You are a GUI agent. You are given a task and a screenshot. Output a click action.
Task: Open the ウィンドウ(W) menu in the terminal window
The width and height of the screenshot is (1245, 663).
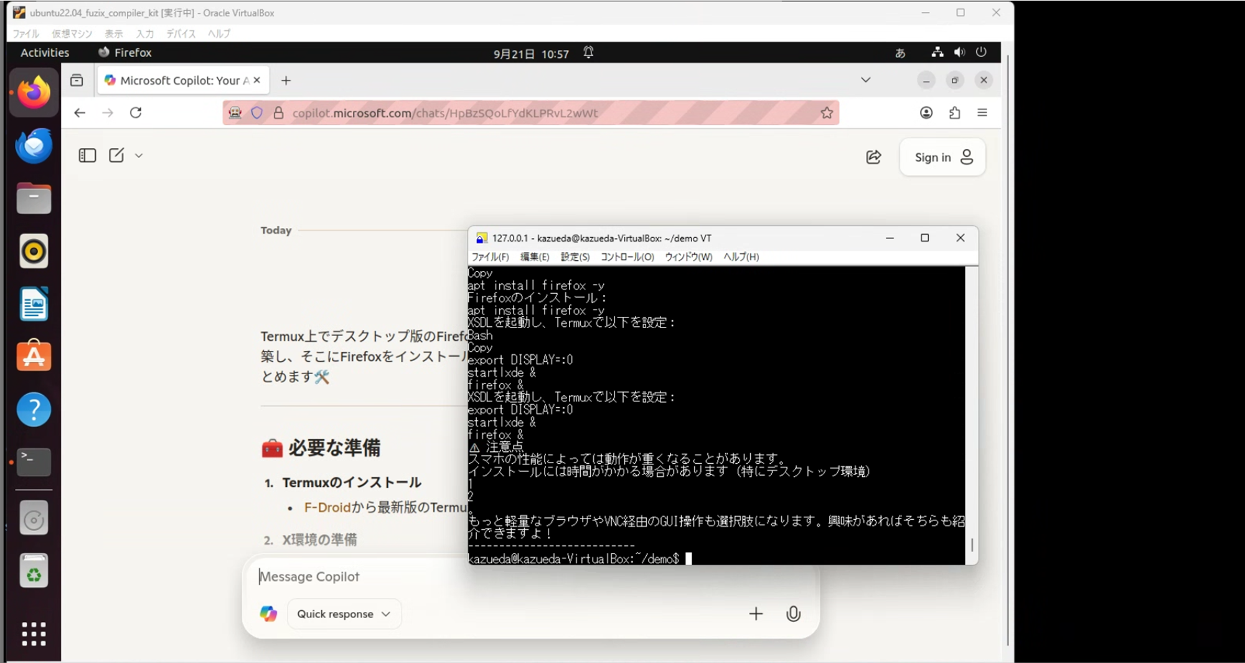688,257
